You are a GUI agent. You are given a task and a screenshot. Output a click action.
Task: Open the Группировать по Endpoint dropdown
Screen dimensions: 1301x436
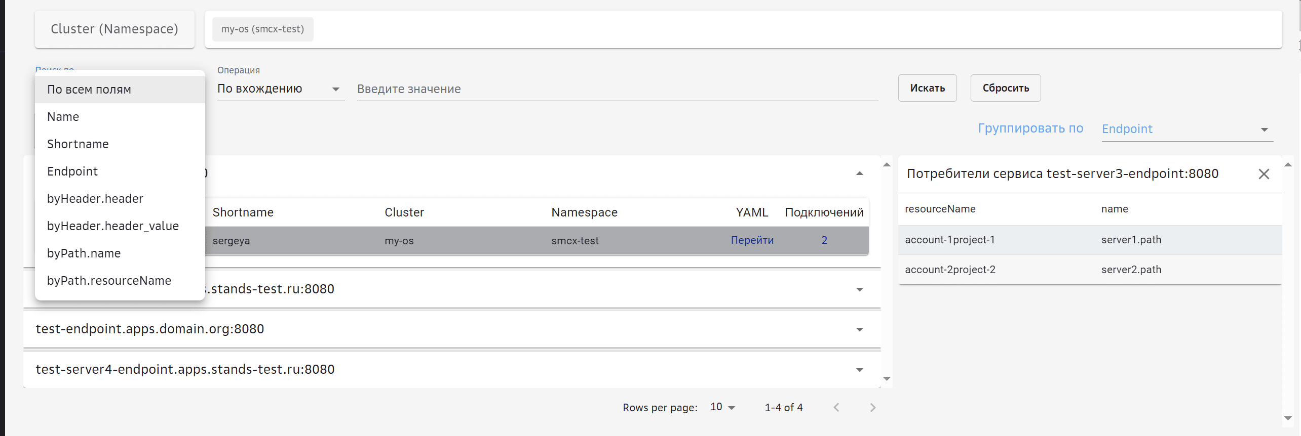[x=1187, y=129]
